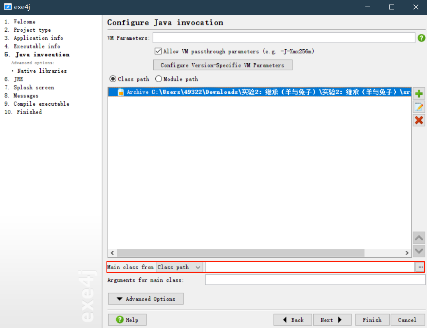Click the Help button
Screen dimensions: 427x328
pos(127,320)
